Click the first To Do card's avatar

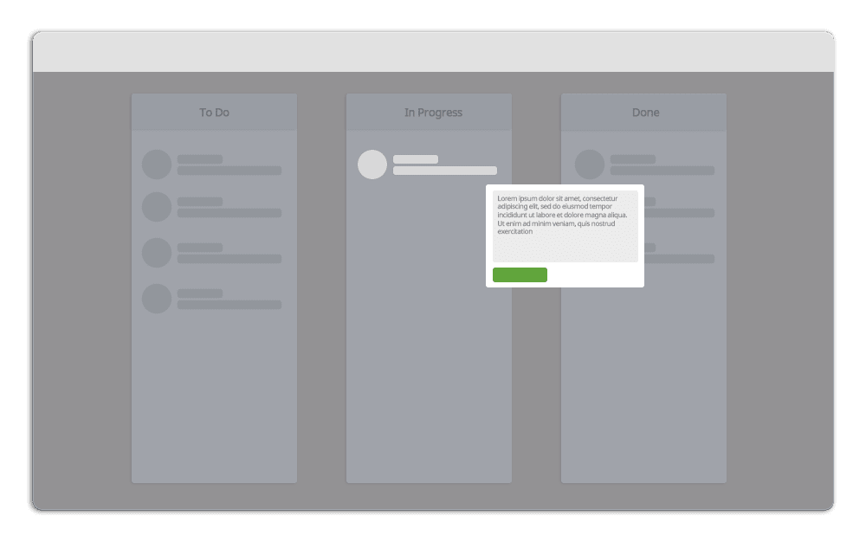pyautogui.click(x=157, y=165)
